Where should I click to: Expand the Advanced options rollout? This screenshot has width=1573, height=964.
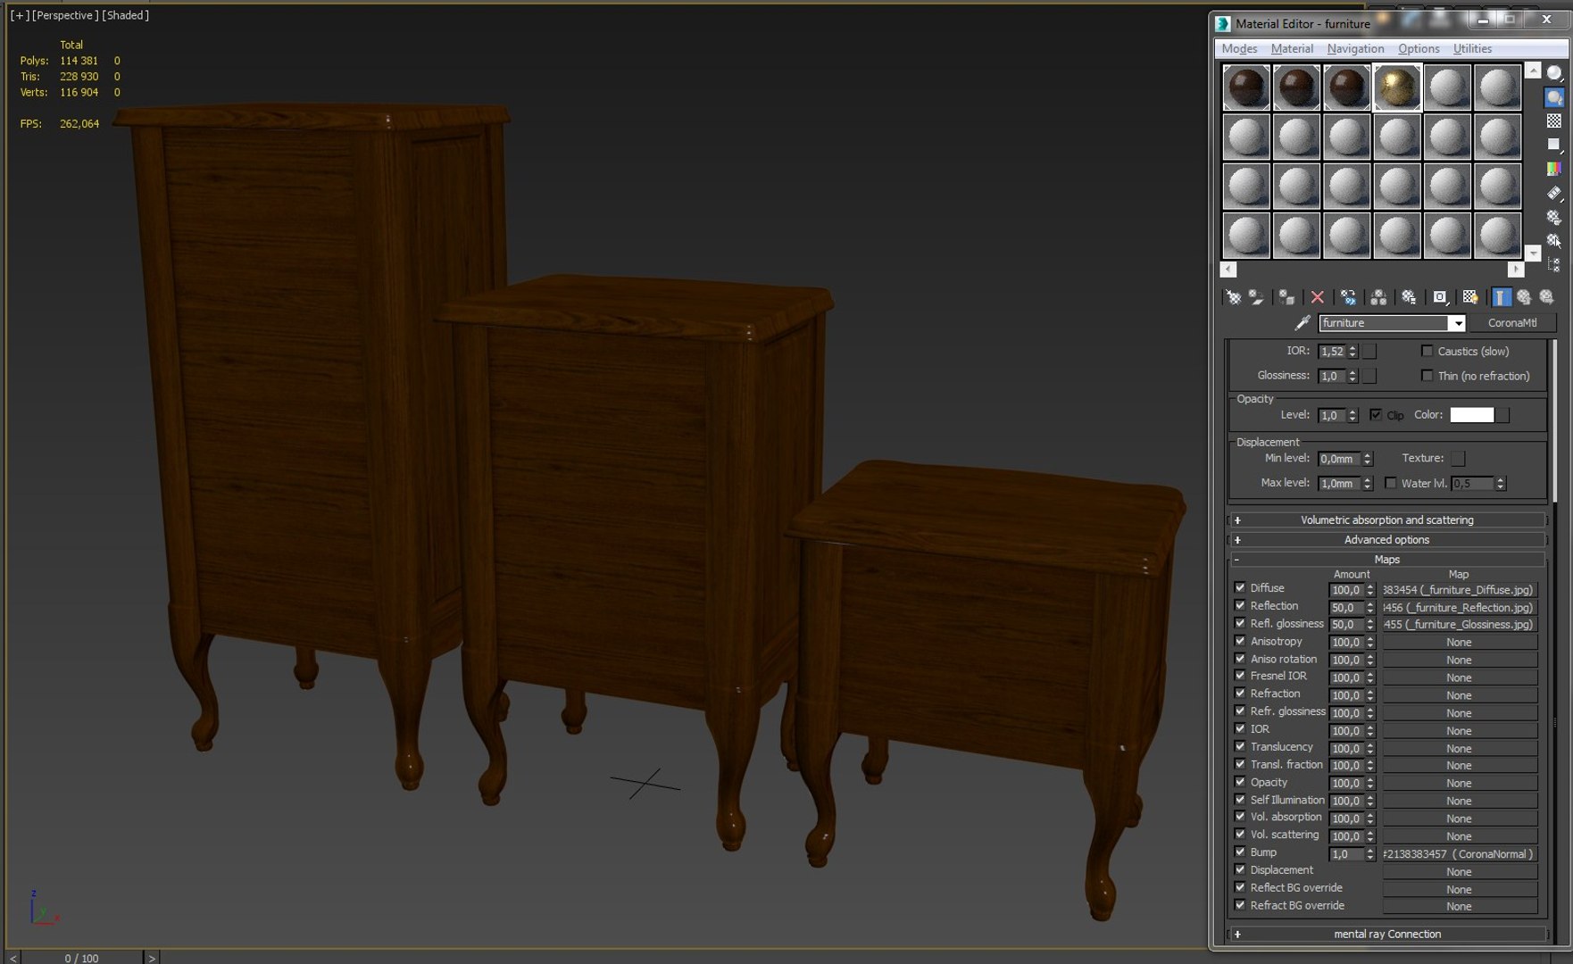coord(1386,540)
